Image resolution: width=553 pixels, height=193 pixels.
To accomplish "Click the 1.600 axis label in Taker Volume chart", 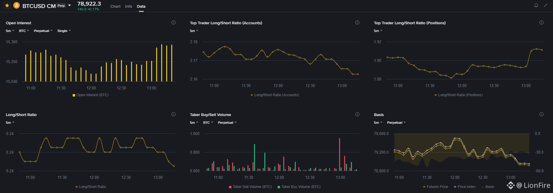I will coord(194,134).
